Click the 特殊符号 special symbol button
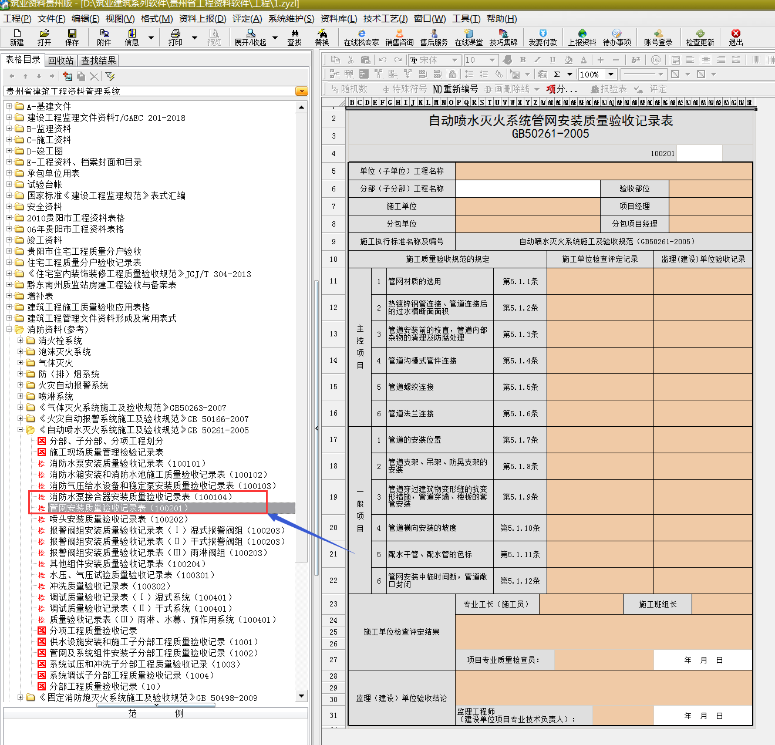This screenshot has width=775, height=745. click(x=405, y=89)
